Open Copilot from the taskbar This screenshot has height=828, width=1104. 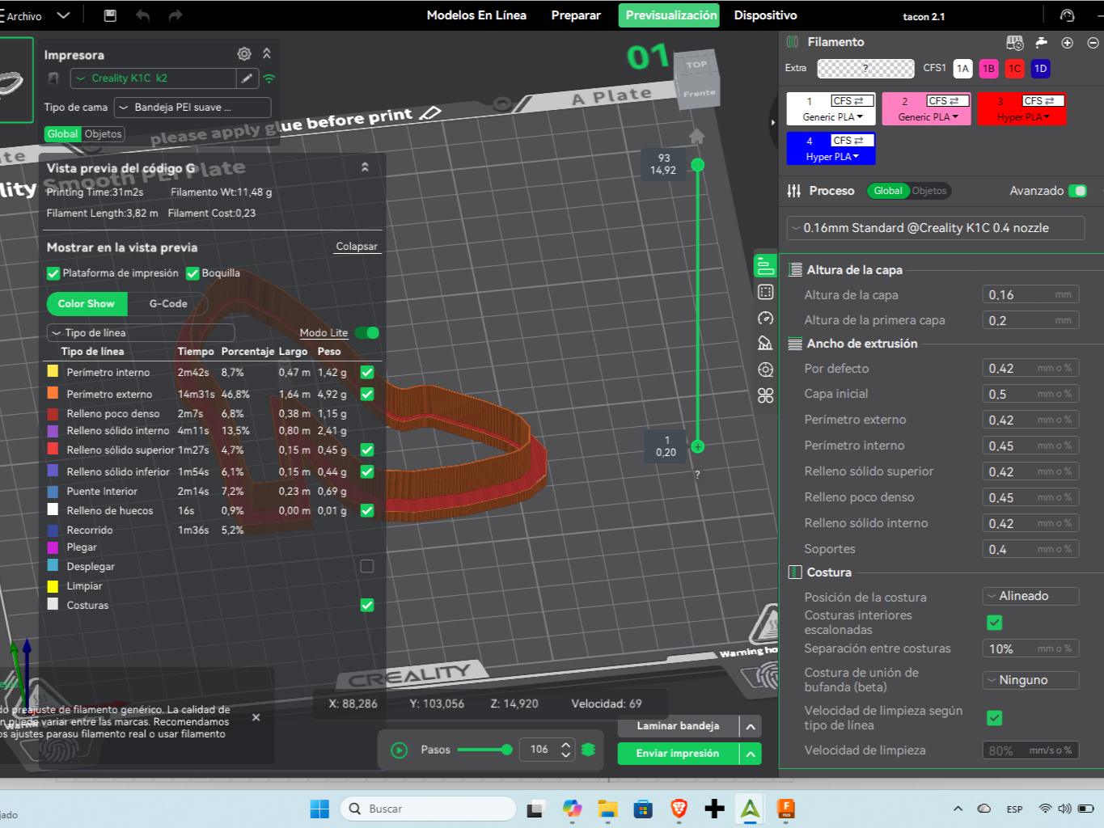[x=572, y=809]
